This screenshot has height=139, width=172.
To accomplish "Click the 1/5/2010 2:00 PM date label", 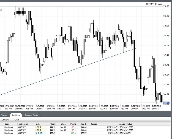I will click(40, 107).
